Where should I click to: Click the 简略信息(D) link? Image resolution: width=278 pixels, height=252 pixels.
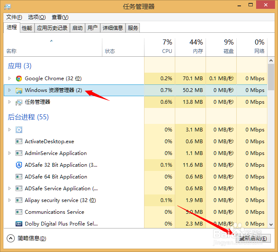click(x=32, y=239)
